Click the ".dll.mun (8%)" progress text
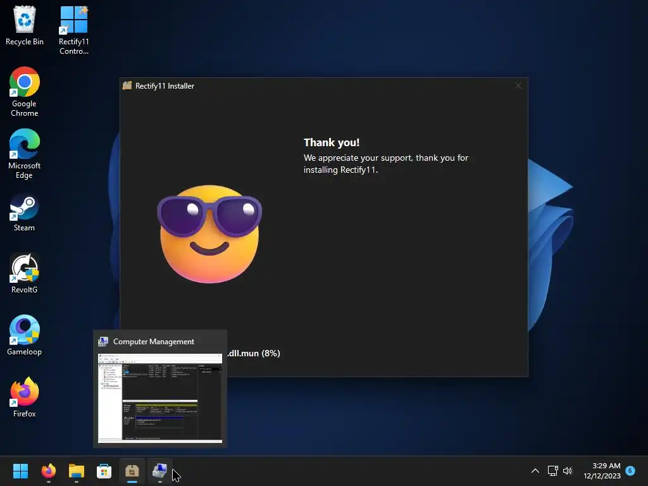 click(x=254, y=353)
